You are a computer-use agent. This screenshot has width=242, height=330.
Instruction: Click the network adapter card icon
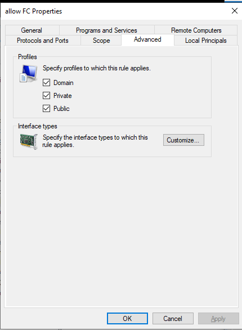[29, 141]
